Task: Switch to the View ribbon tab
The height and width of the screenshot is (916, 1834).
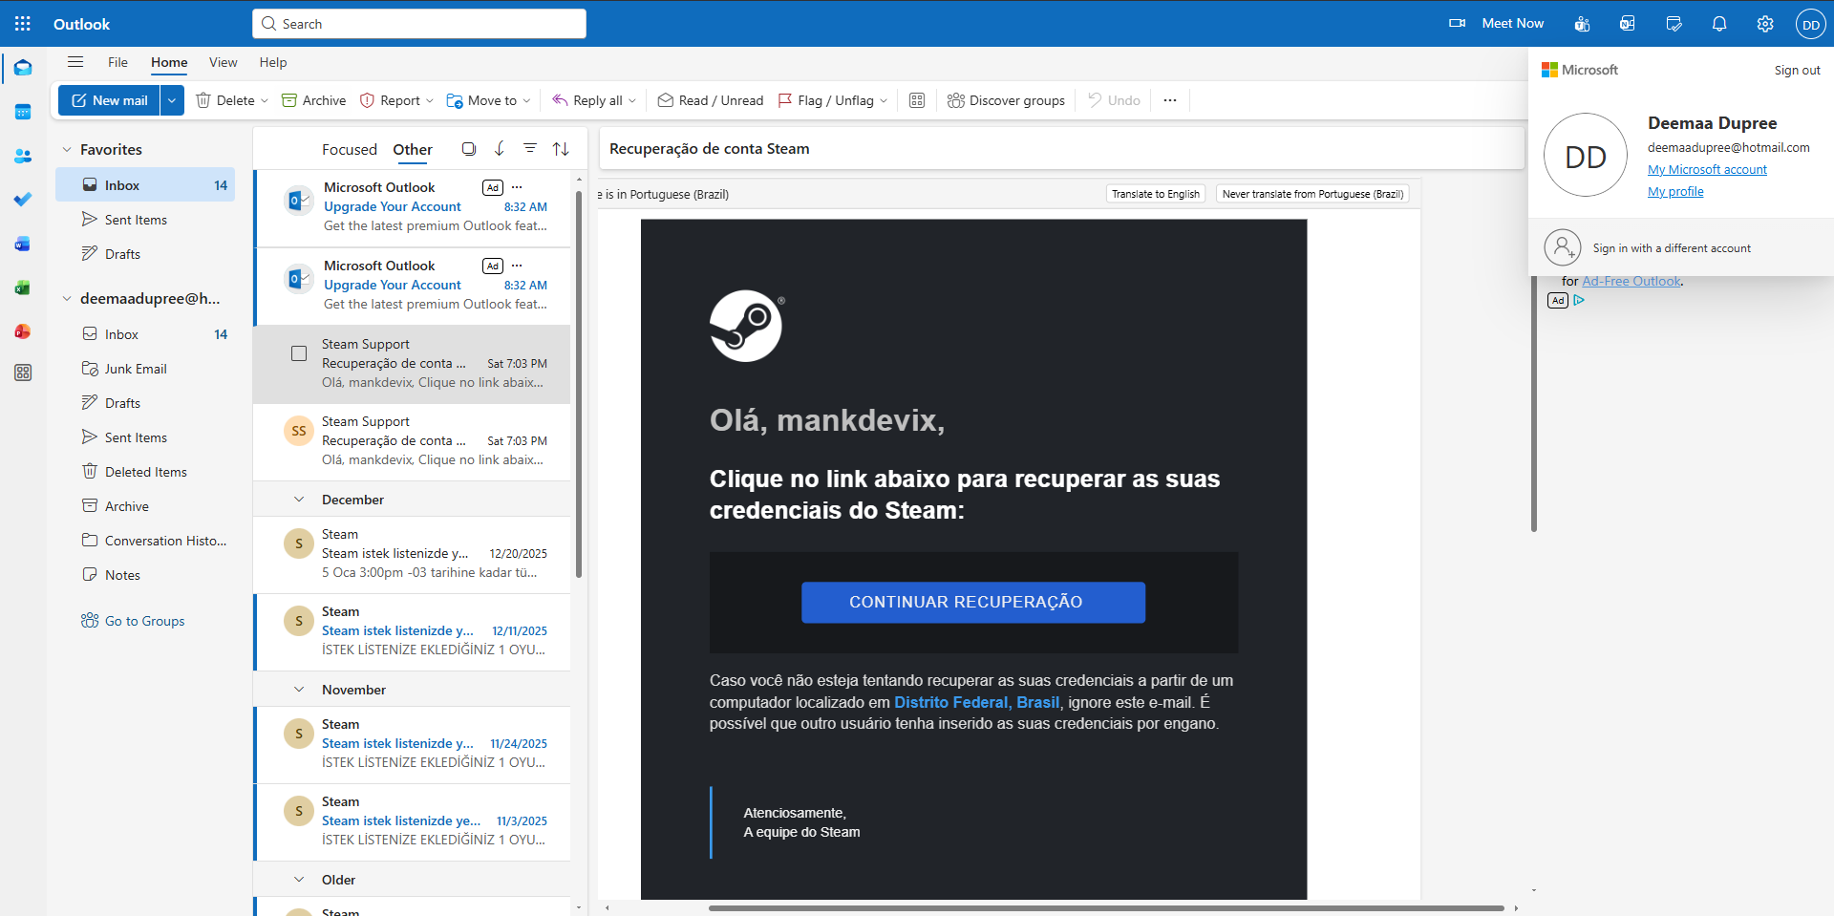Action: [x=223, y=62]
